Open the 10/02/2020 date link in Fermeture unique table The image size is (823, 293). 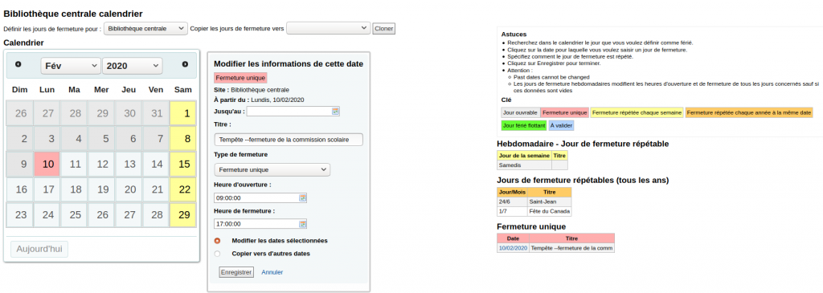pyautogui.click(x=513, y=248)
